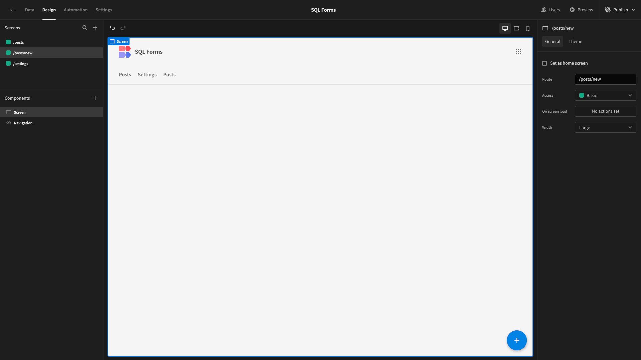Viewport: 641px width, 360px height.
Task: Switch to desktop preview mode
Action: click(x=505, y=28)
